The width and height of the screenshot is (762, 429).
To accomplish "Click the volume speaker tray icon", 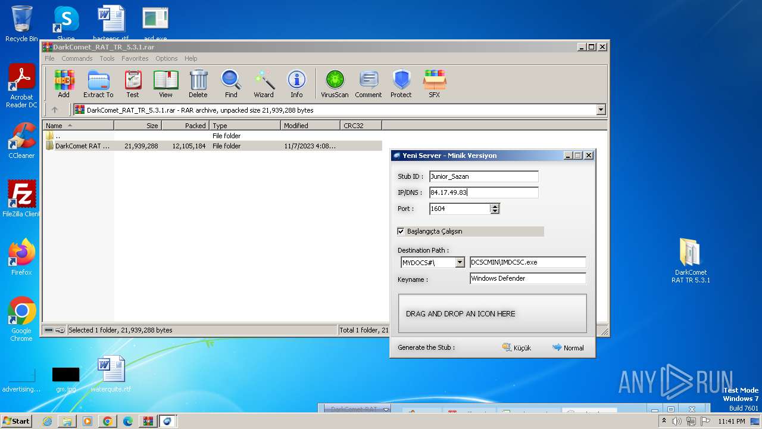I will (x=677, y=421).
